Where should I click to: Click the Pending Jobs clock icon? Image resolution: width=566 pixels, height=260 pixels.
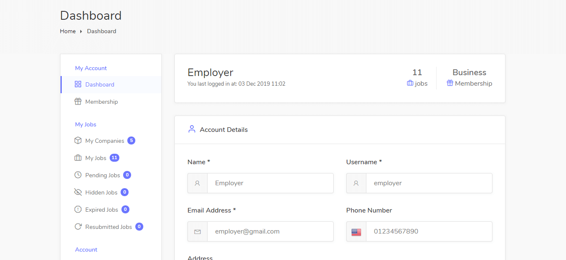(x=78, y=175)
